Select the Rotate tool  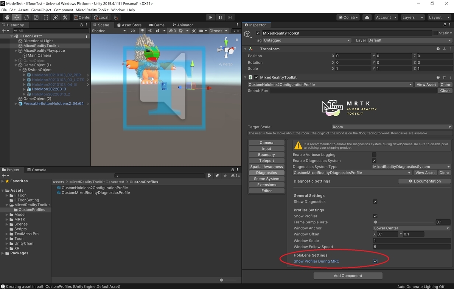coord(26,17)
